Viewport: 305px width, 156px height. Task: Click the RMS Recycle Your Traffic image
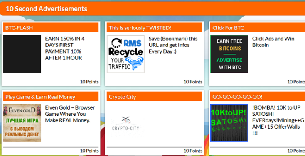tap(125, 54)
